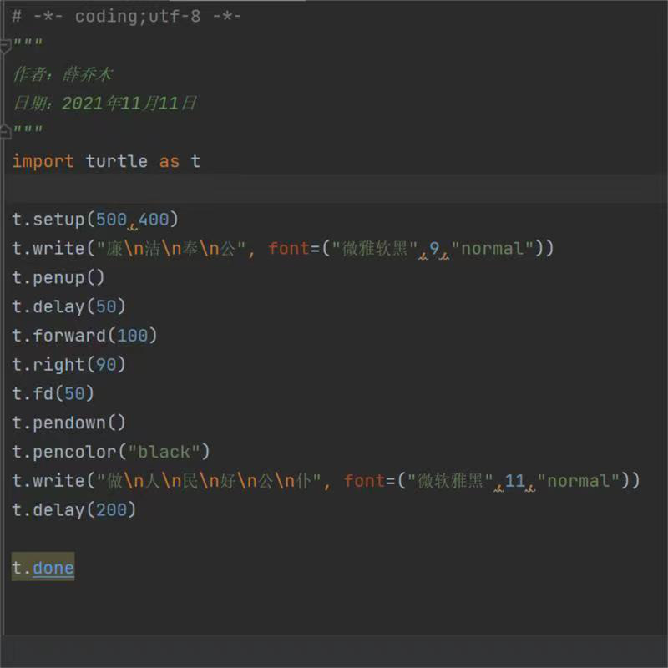Click the date line '日期: 2021年11月11日'
The image size is (668, 668).
(105, 104)
